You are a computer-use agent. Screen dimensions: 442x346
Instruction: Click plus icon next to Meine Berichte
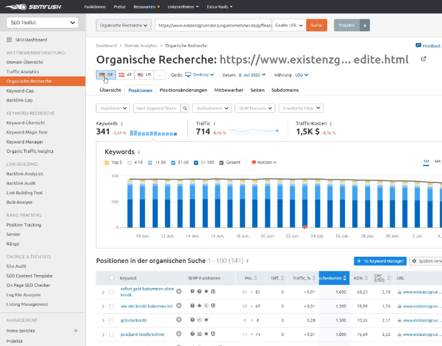click(x=76, y=330)
